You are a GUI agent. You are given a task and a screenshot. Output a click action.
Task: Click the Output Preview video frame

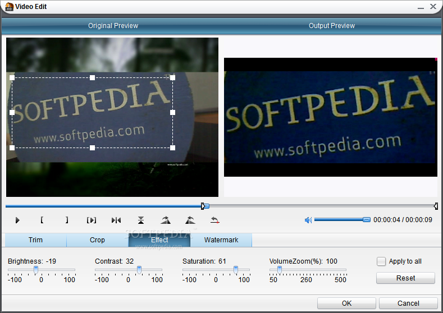coord(331,117)
